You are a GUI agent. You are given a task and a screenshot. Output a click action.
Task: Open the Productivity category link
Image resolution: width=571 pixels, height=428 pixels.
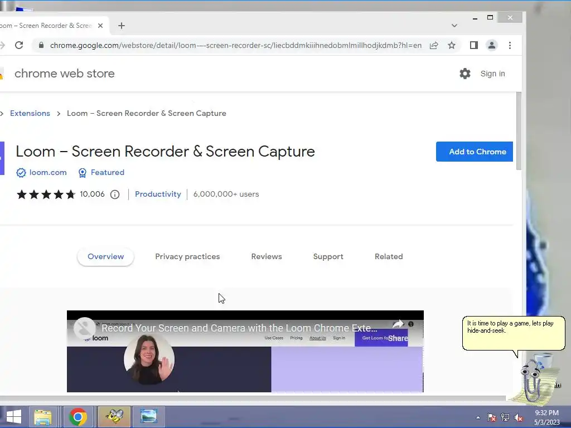(158, 194)
